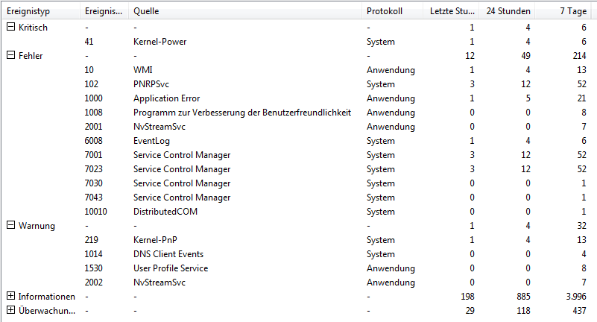Click the 24 Stunden column header
Screen dimensions: 597x322
508,10
